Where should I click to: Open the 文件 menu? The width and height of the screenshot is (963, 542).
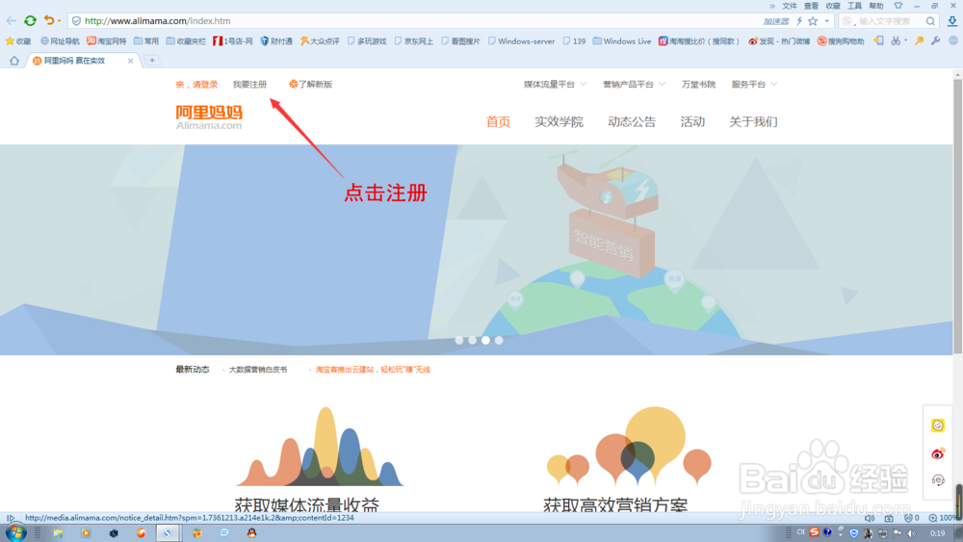(x=790, y=6)
